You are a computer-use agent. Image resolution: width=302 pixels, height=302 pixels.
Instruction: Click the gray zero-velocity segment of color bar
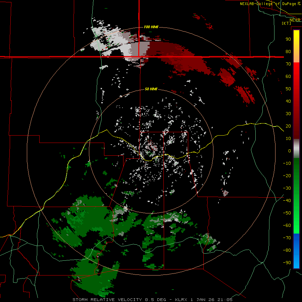click(296, 149)
